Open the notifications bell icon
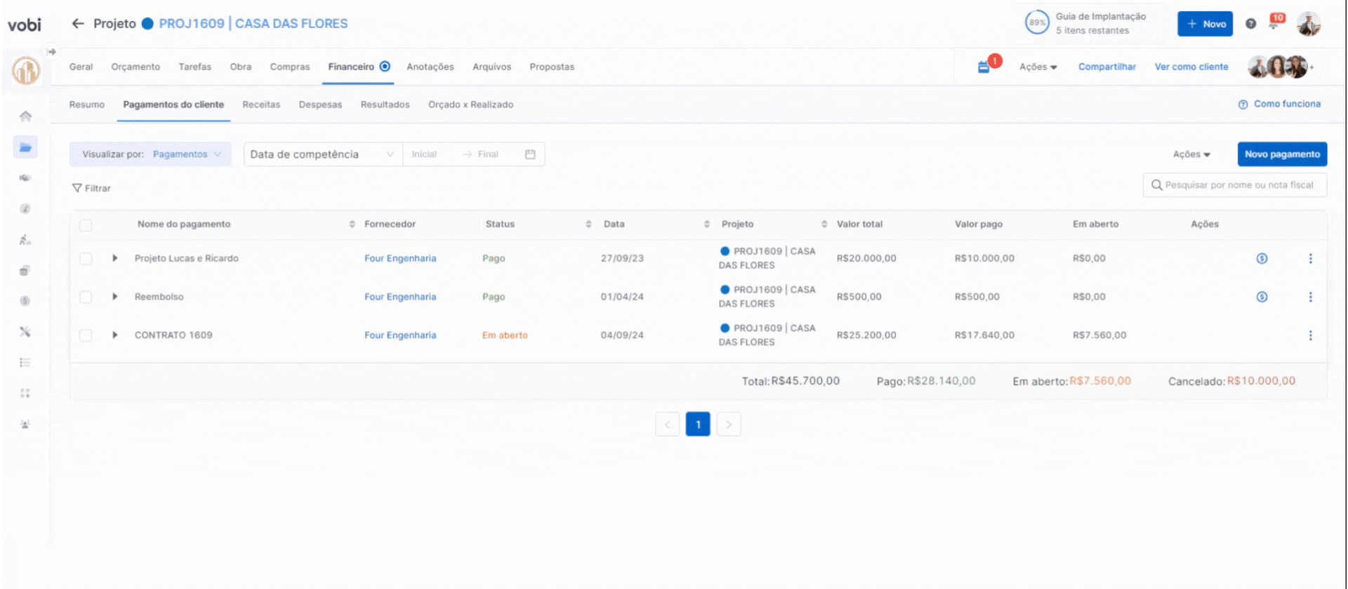 click(1274, 24)
